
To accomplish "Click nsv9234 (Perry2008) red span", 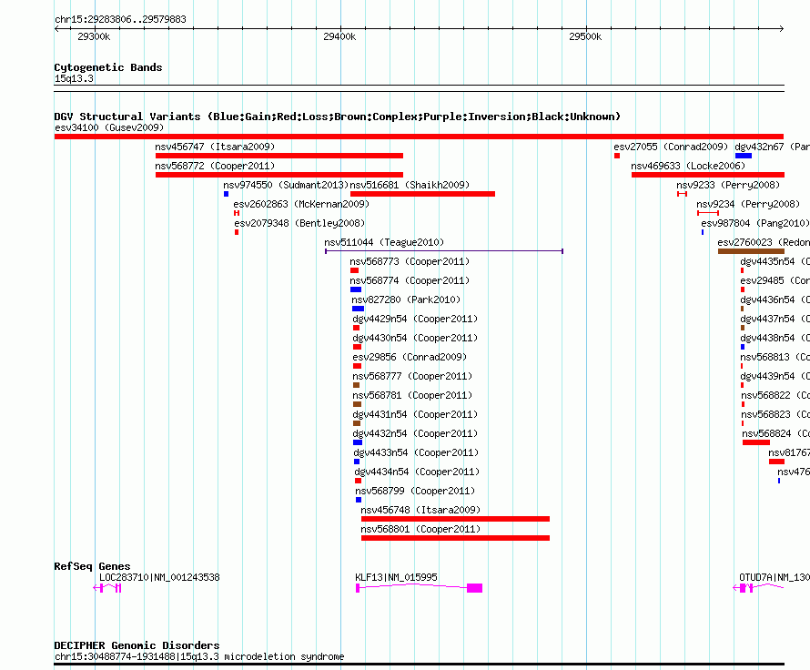I will tap(708, 213).
